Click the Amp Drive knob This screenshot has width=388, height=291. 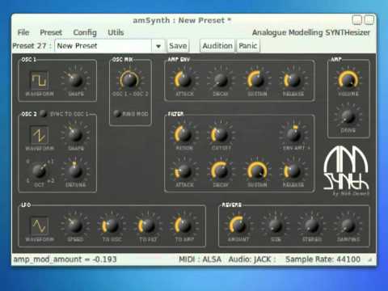(x=348, y=116)
